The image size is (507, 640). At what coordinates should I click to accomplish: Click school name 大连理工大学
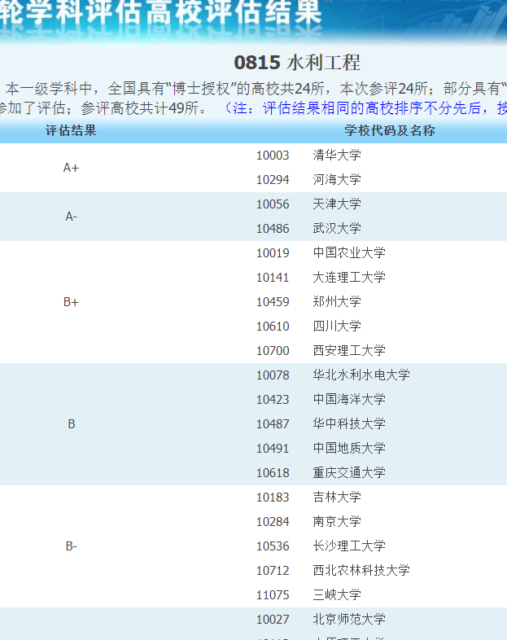coord(349,277)
